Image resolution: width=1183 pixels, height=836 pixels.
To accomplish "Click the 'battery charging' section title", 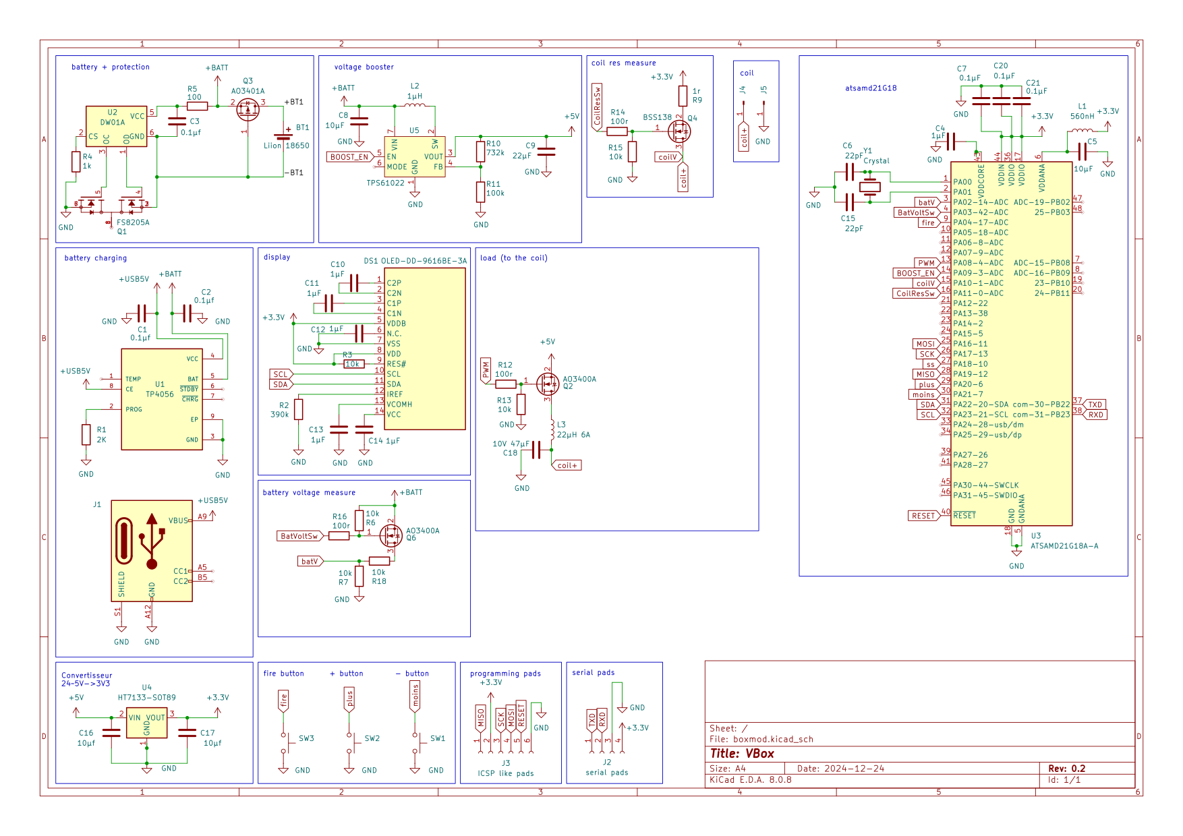I will click(96, 258).
